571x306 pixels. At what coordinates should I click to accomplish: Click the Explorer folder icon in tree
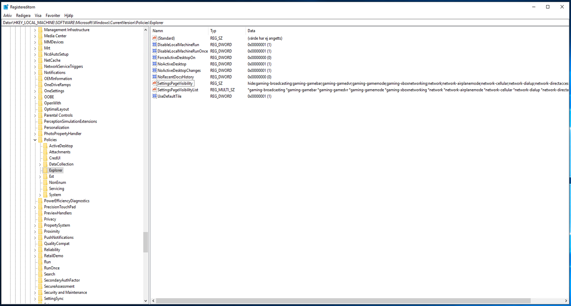pos(45,170)
